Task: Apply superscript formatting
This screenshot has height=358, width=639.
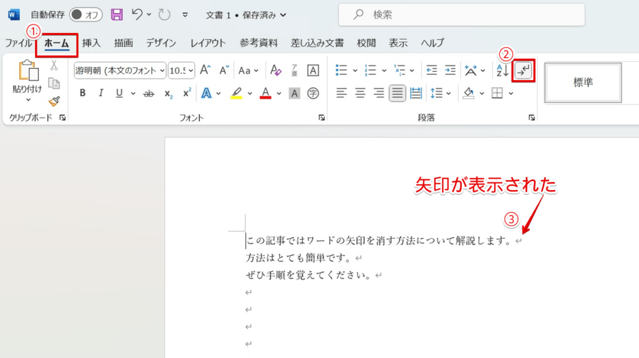Action: [187, 93]
